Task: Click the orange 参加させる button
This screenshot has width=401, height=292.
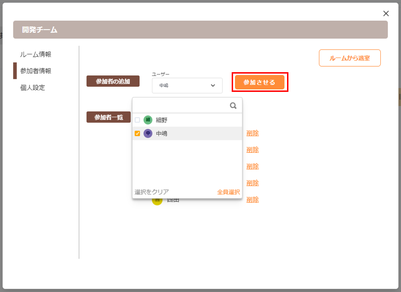Action: click(x=259, y=82)
